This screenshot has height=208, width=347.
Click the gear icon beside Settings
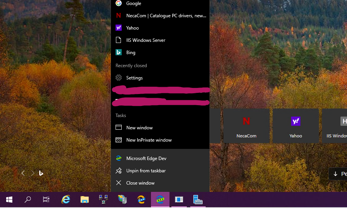pyautogui.click(x=119, y=78)
